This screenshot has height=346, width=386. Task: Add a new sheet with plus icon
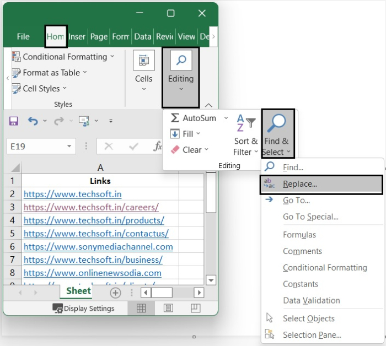115,293
